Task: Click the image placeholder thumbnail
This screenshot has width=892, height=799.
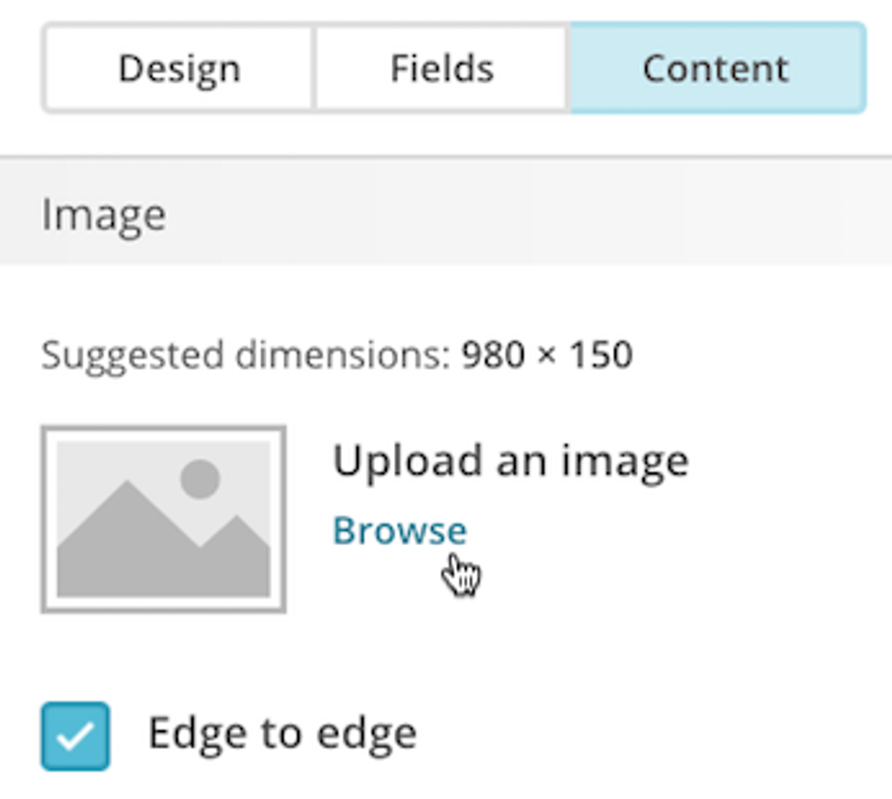Action: tap(164, 519)
